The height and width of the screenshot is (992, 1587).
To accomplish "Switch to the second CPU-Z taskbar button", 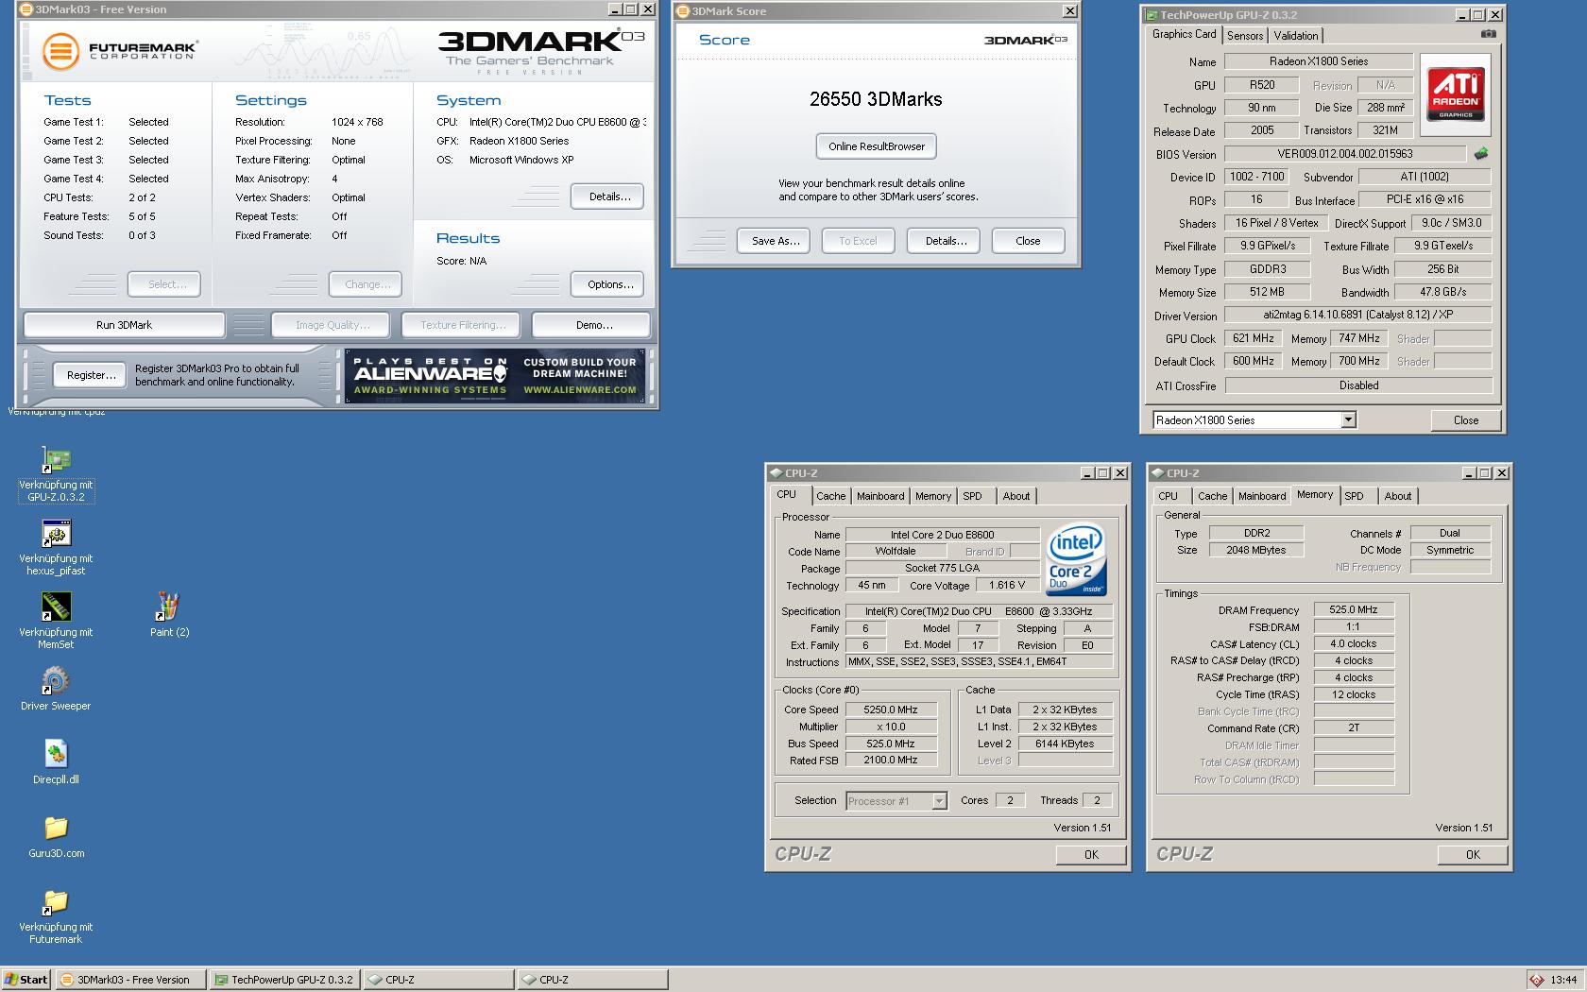I will pos(592,980).
